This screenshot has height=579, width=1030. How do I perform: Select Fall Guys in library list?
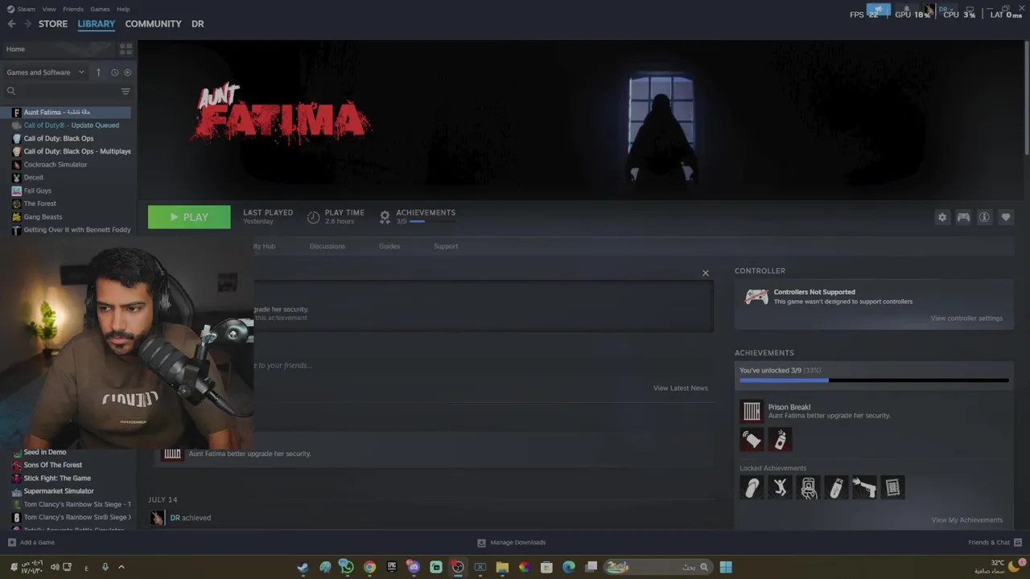click(66, 191)
